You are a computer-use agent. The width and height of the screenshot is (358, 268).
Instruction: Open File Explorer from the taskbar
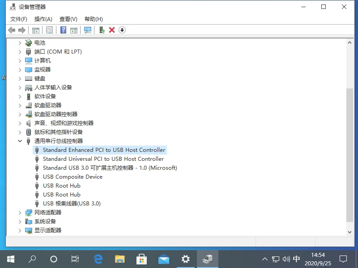point(119,259)
